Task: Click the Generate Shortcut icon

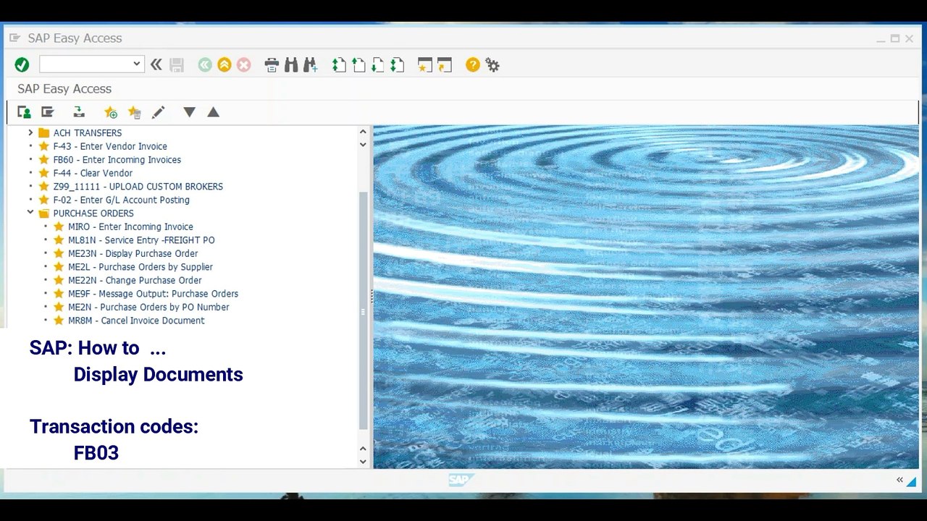Action: click(445, 65)
